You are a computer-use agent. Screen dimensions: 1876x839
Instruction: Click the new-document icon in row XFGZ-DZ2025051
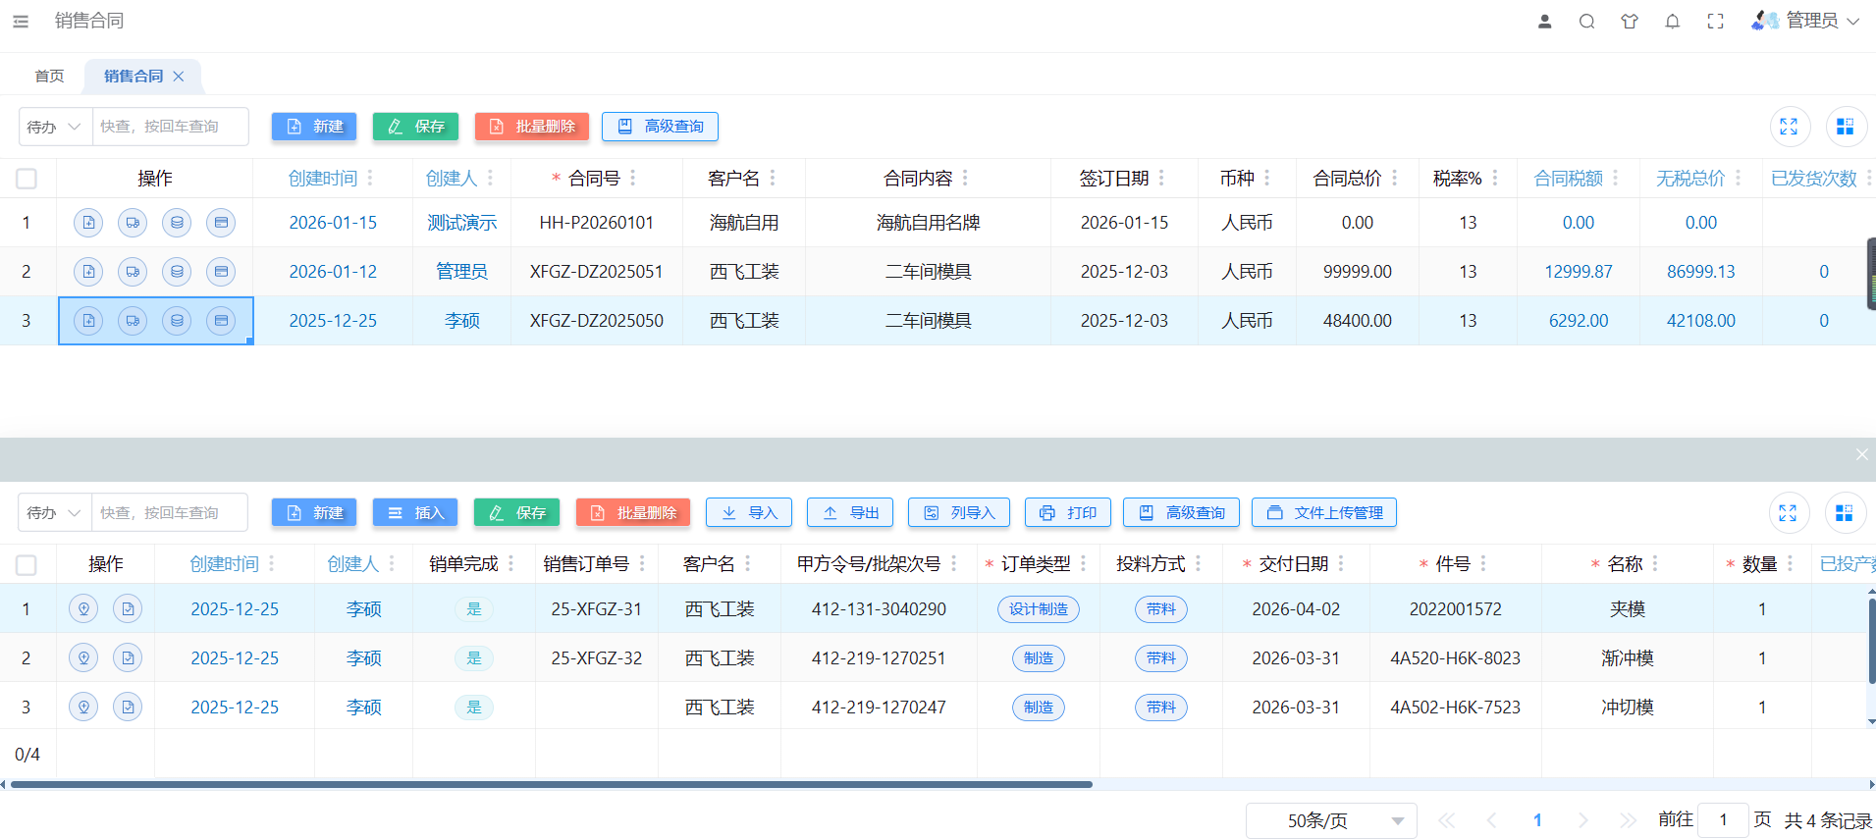point(88,272)
